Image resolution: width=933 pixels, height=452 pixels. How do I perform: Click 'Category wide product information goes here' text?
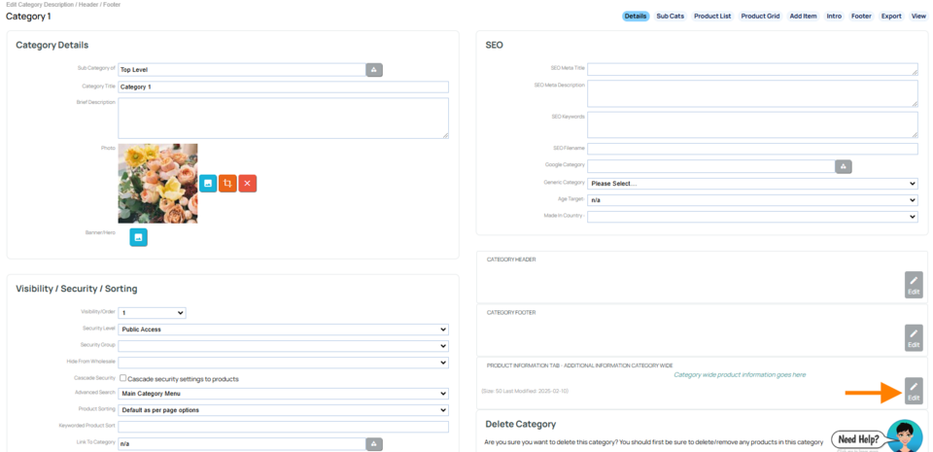coord(740,374)
